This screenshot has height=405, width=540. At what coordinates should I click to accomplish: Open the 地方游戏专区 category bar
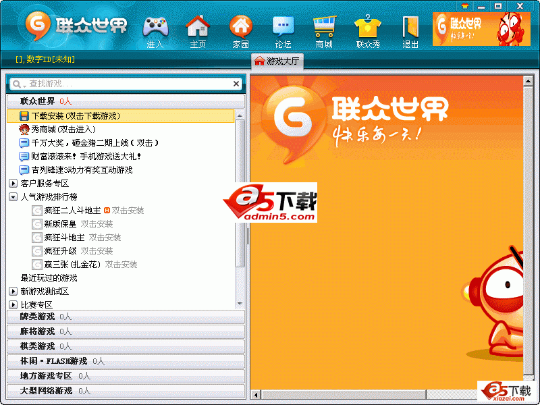click(126, 376)
